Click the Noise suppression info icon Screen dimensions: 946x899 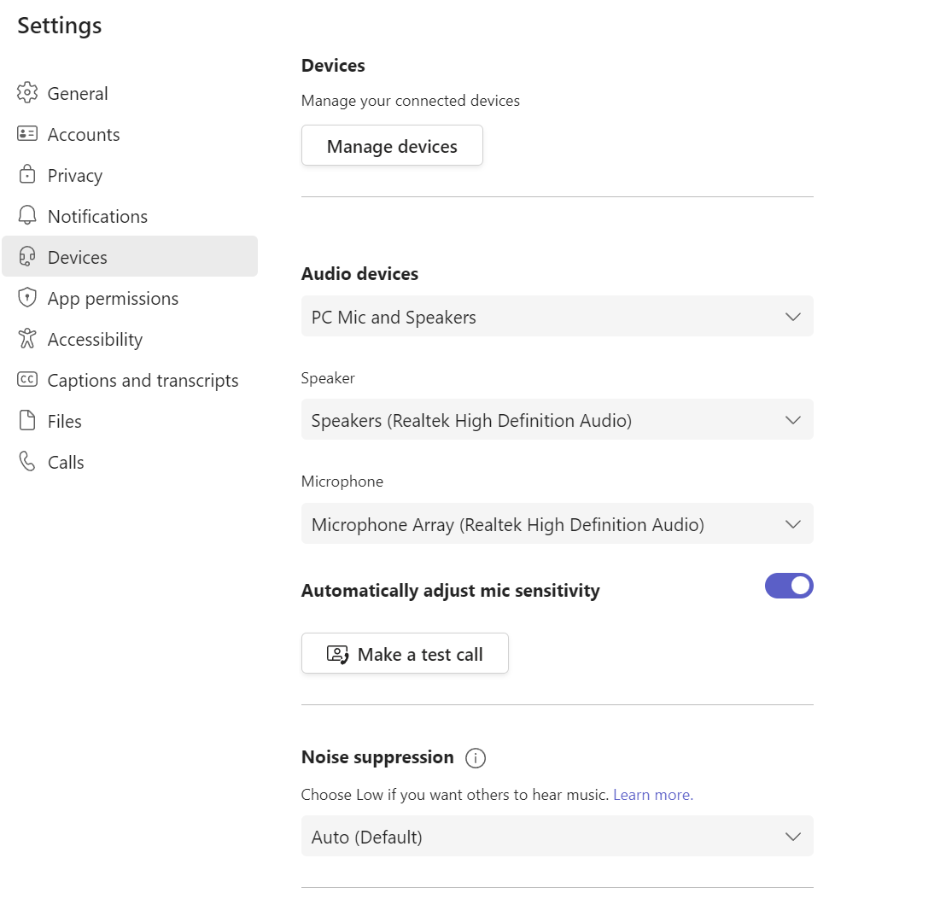[x=476, y=757]
